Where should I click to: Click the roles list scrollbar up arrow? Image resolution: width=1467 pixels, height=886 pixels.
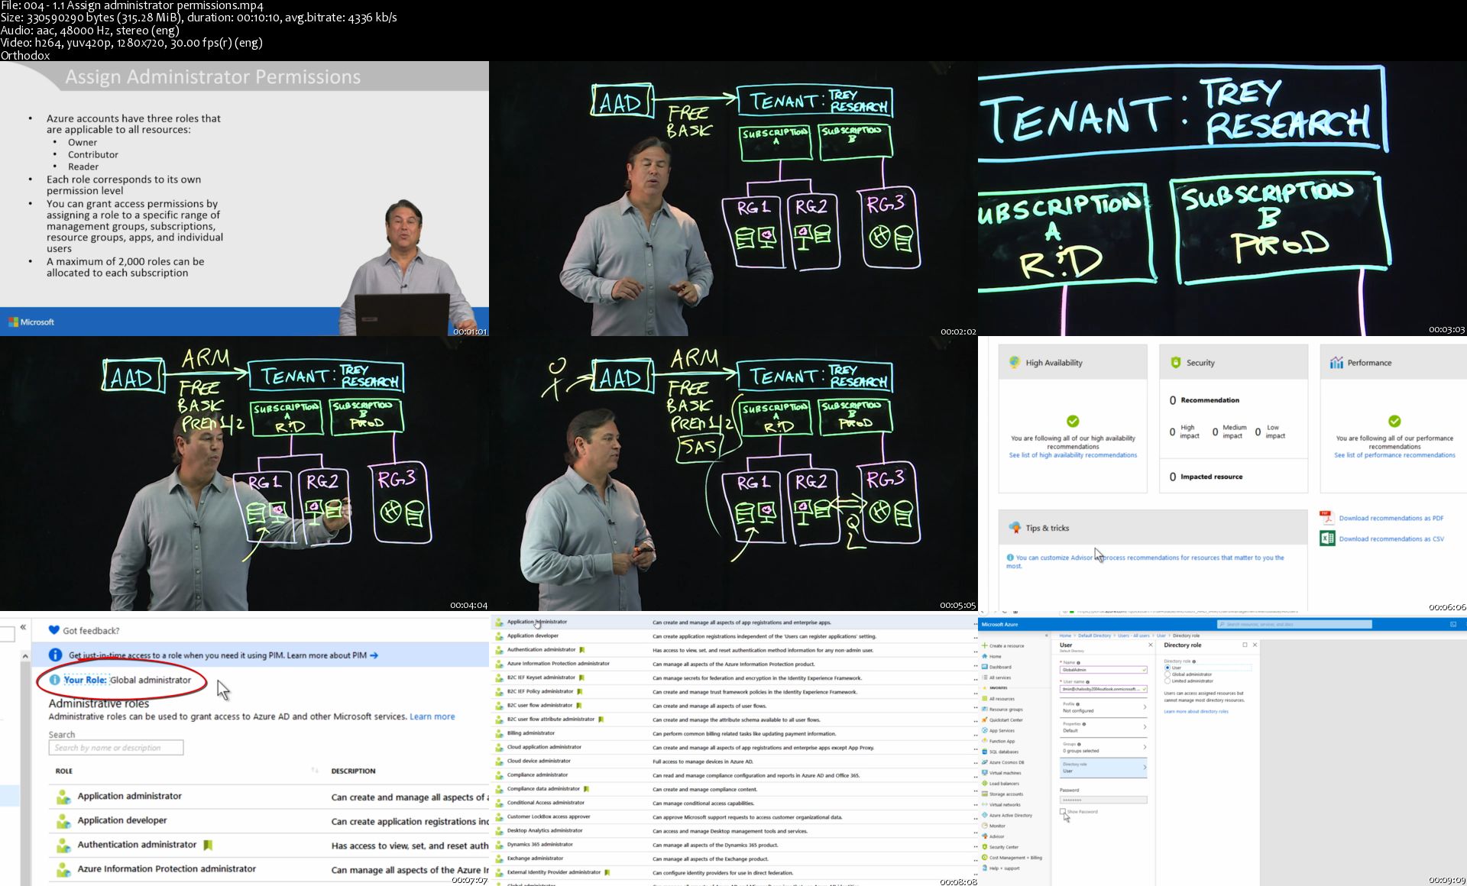(x=25, y=656)
